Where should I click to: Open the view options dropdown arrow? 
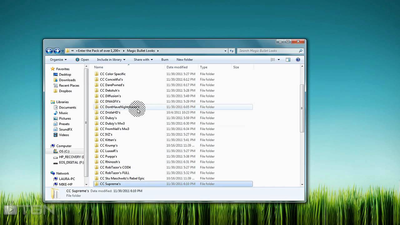pyautogui.click(x=279, y=59)
